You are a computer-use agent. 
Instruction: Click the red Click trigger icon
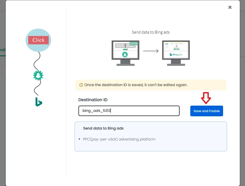coord(38,40)
